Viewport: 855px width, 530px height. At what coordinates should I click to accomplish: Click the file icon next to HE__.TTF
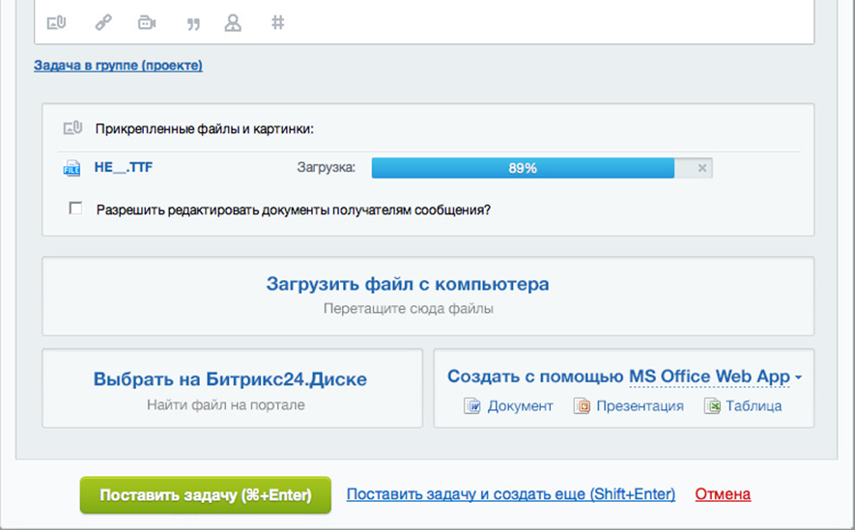point(71,168)
